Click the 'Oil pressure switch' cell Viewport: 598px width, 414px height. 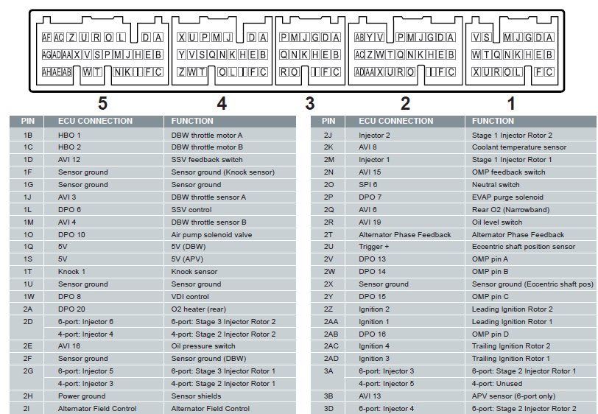[230, 346]
